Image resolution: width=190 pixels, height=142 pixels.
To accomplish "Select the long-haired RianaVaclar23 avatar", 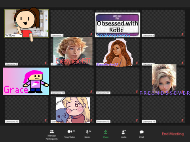I will coord(118,52).
